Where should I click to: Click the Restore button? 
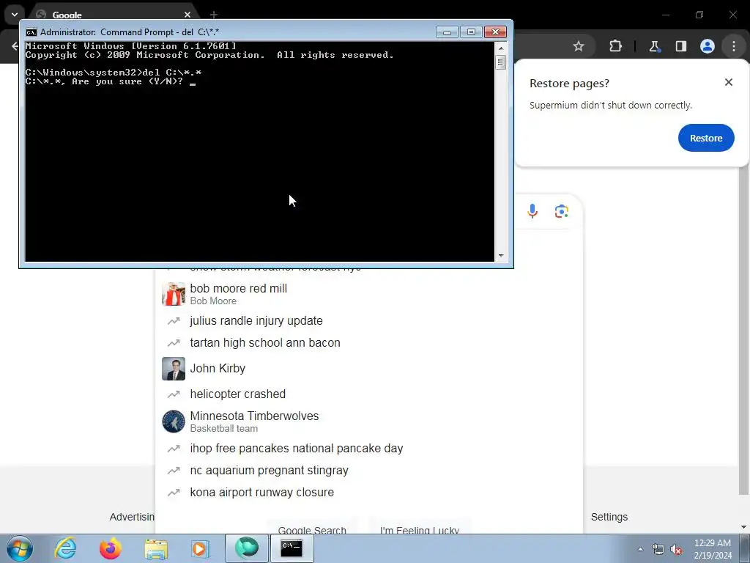tap(706, 138)
